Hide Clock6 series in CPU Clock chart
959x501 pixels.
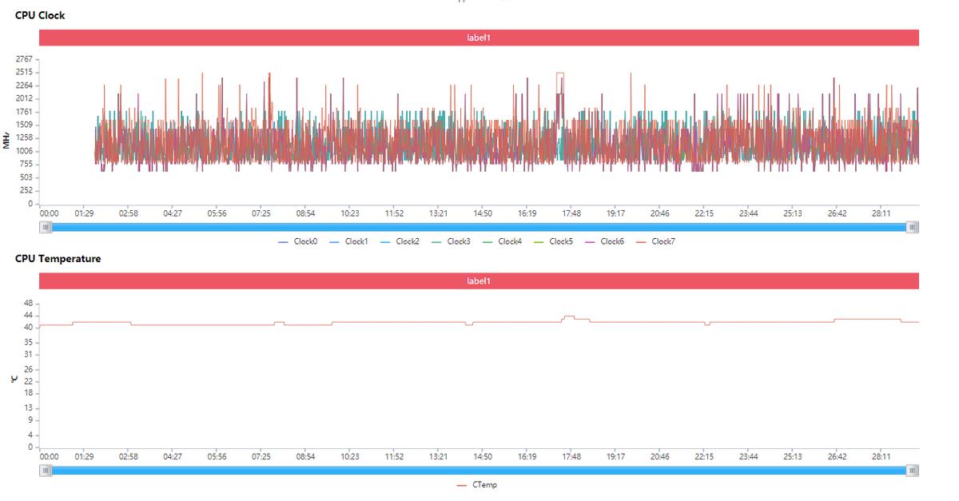604,241
